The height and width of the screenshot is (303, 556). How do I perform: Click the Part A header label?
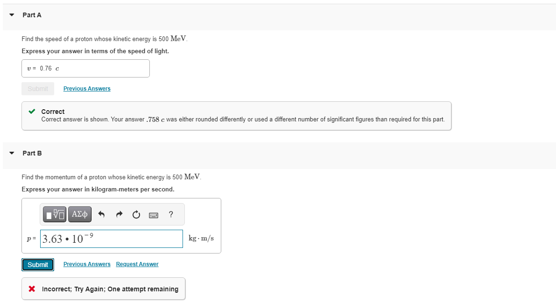pyautogui.click(x=32, y=15)
